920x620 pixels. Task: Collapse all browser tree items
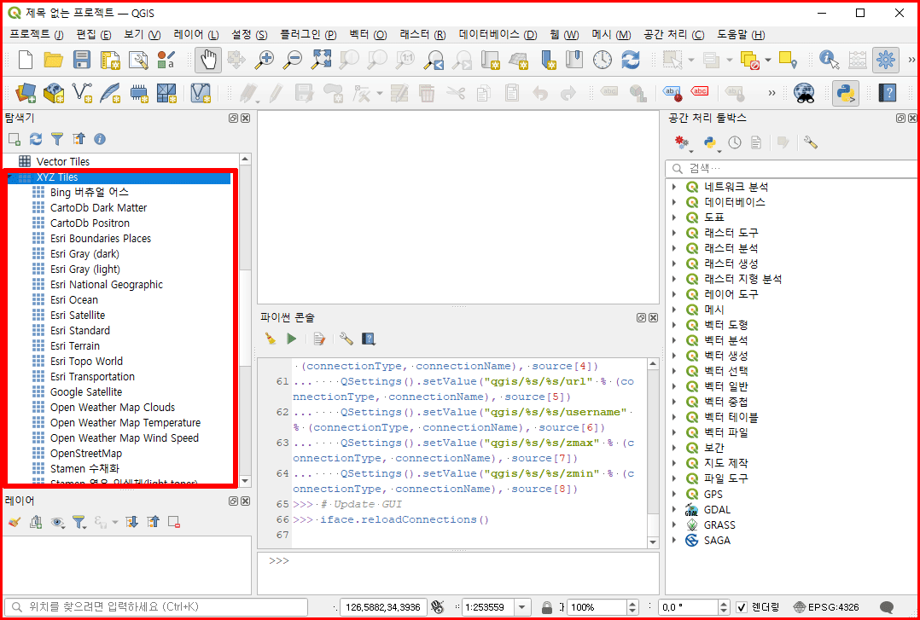point(79,139)
